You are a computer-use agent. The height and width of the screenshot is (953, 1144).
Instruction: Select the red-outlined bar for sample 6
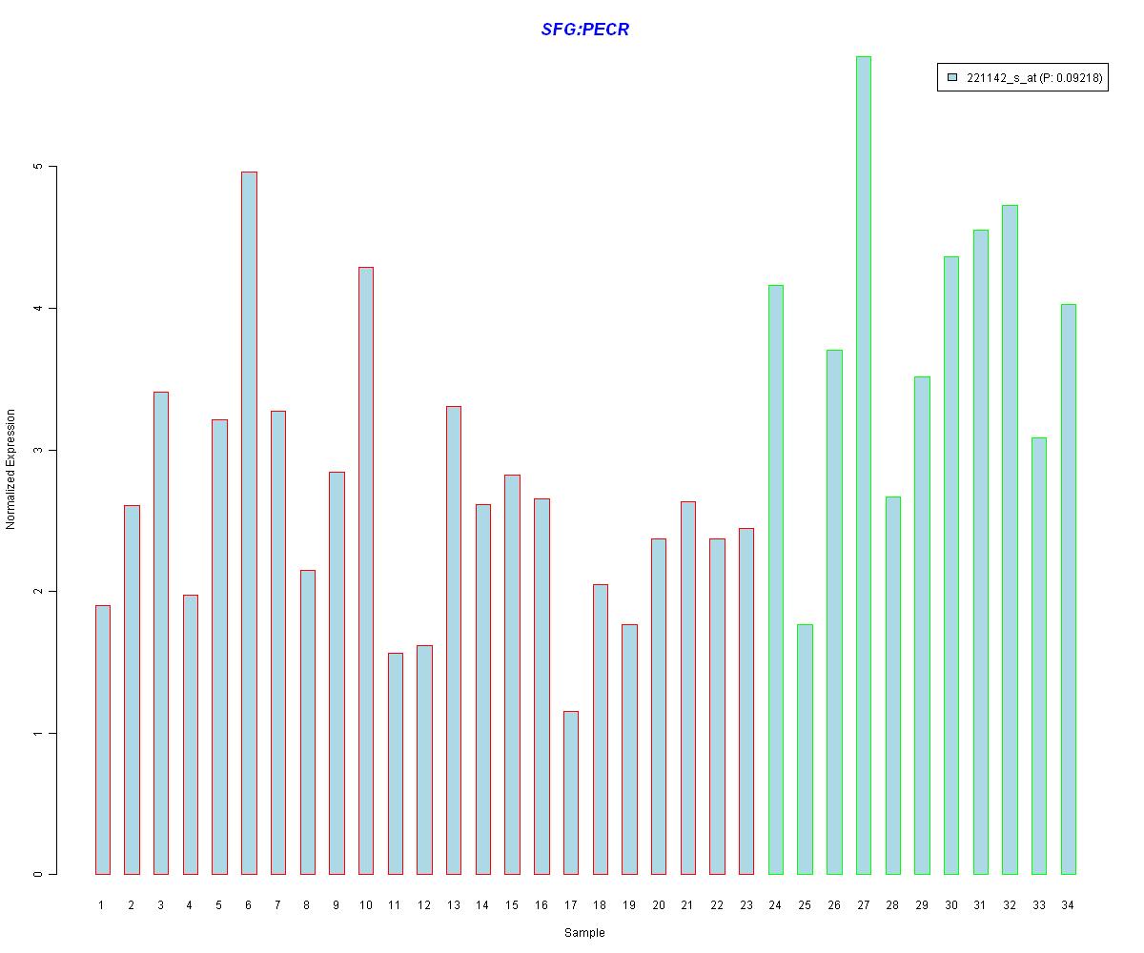(x=249, y=522)
